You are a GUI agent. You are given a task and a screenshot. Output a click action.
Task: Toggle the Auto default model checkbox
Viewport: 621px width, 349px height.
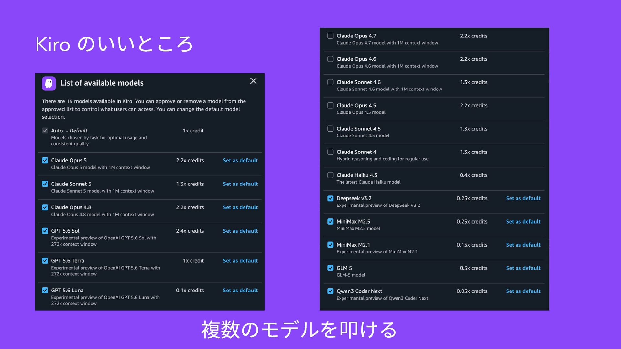point(45,131)
